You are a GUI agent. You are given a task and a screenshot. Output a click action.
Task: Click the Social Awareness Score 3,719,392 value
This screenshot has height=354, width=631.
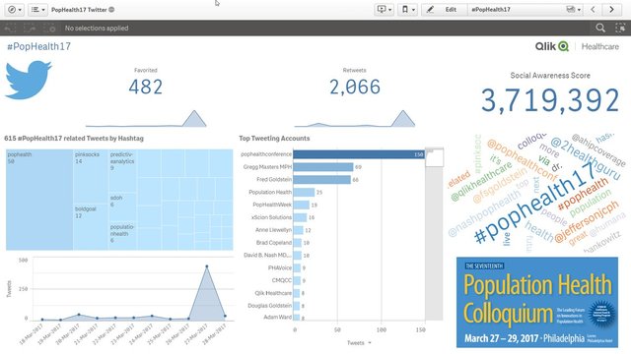(x=550, y=100)
